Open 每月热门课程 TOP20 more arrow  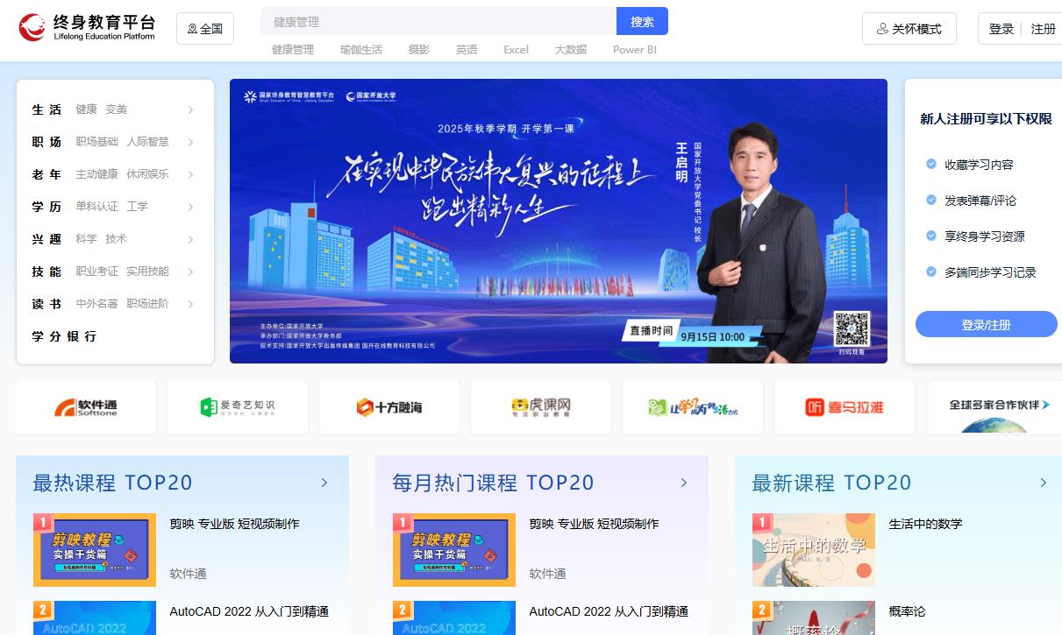click(x=684, y=483)
